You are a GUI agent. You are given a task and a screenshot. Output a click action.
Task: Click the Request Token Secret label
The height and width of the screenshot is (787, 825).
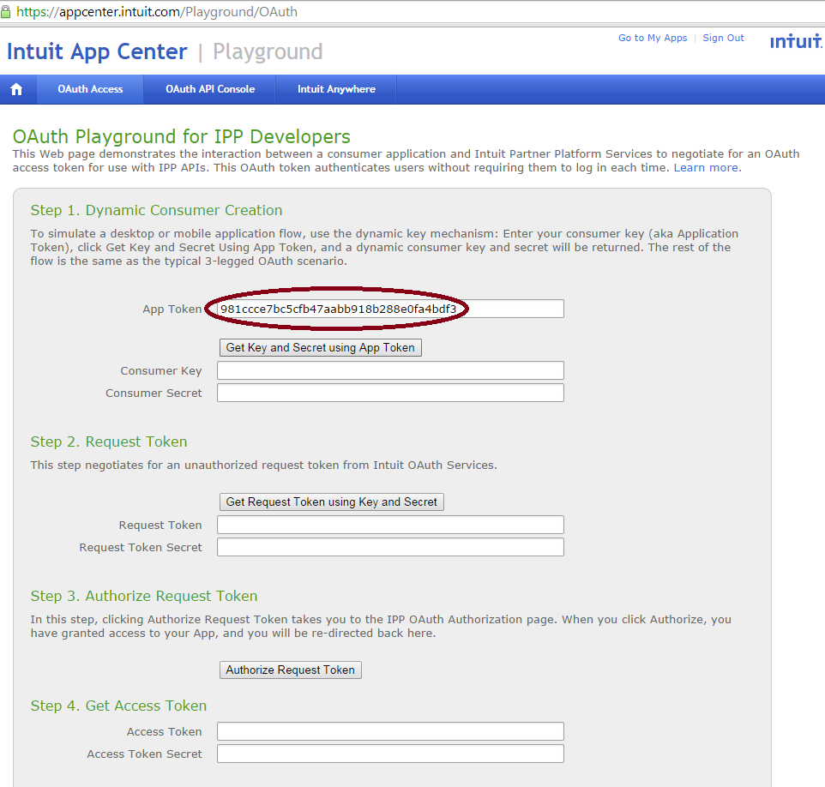click(x=141, y=547)
